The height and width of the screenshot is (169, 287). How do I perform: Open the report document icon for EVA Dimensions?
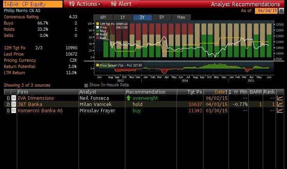click(14, 98)
